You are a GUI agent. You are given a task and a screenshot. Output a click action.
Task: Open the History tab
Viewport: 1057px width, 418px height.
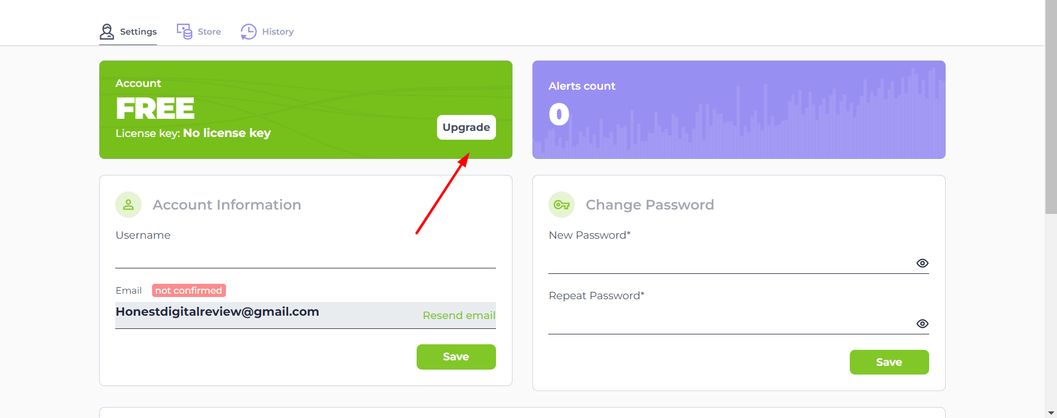click(267, 31)
